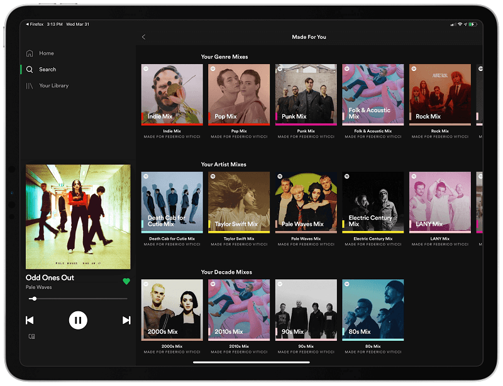Click Your Genre Mixes heading
The image size is (503, 386).
(x=224, y=56)
